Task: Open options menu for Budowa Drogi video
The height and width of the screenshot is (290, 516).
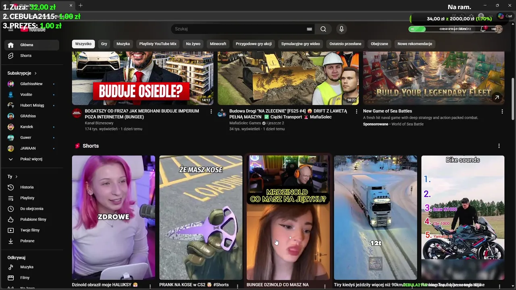Action: pos(356,112)
